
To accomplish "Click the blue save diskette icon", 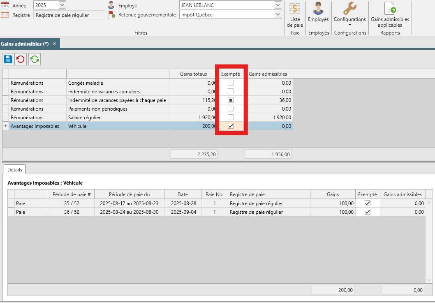I will coord(8,59).
